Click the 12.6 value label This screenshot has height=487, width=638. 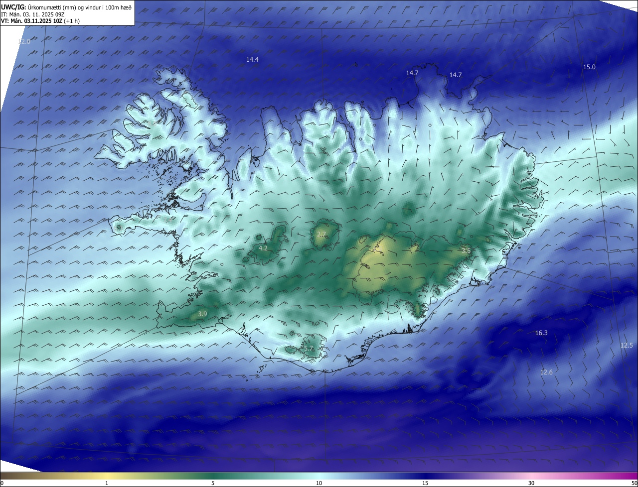pyautogui.click(x=546, y=372)
